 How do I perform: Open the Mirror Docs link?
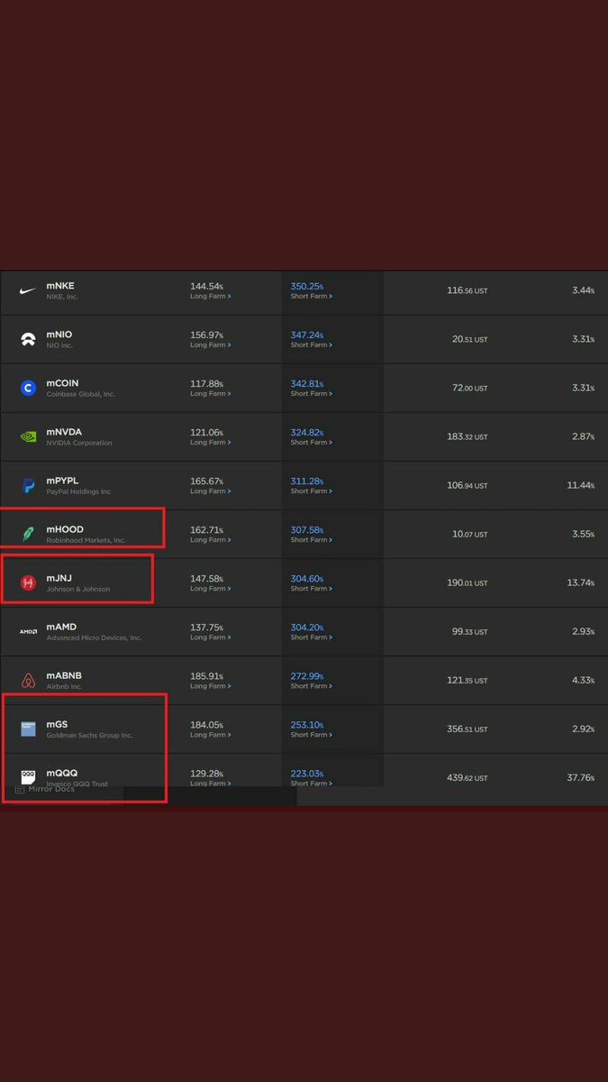tap(50, 789)
